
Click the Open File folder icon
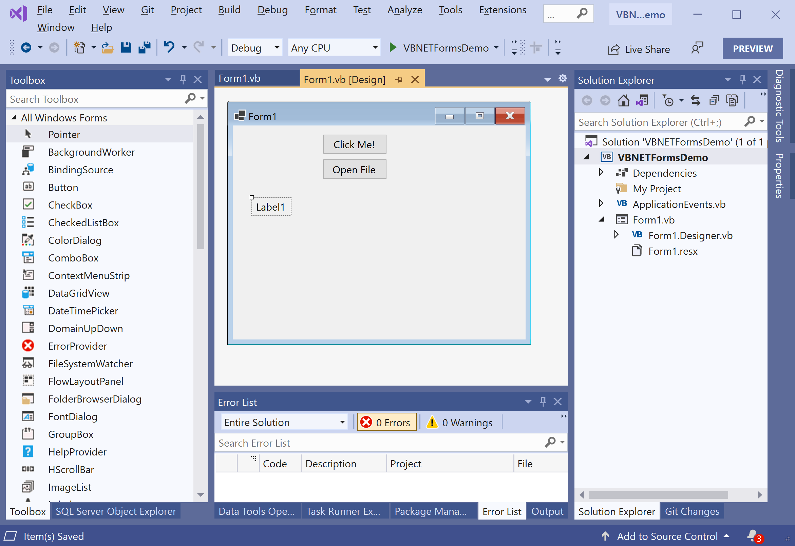[x=108, y=47]
